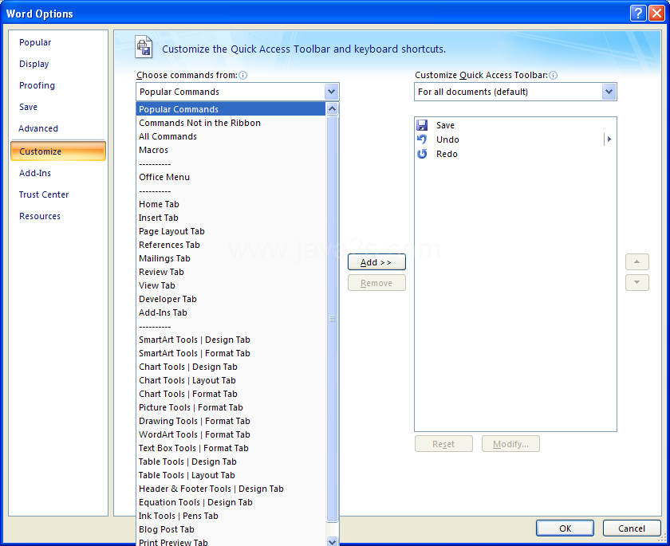Click the list scroll-up arrow
The image size is (670, 546).
[332, 109]
